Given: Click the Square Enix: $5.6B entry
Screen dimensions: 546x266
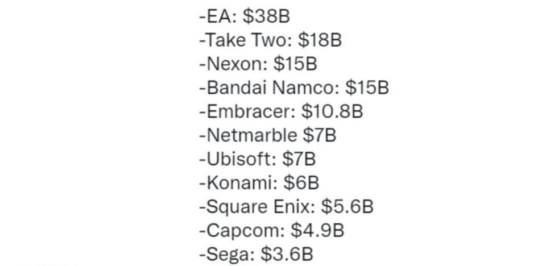Looking at the screenshot, I should [x=286, y=206].
